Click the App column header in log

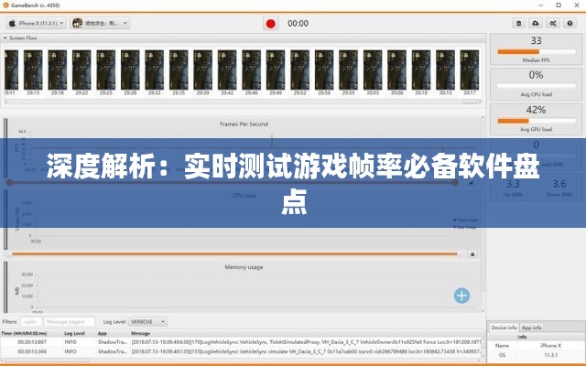102,333
